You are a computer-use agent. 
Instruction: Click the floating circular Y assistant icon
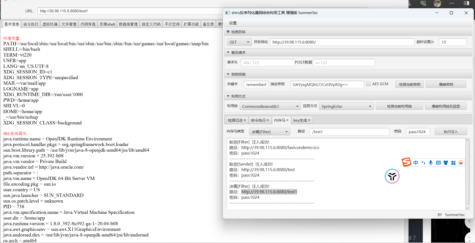click(392, 176)
